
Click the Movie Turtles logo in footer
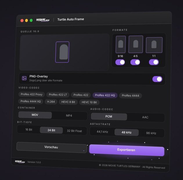[x=20, y=161]
